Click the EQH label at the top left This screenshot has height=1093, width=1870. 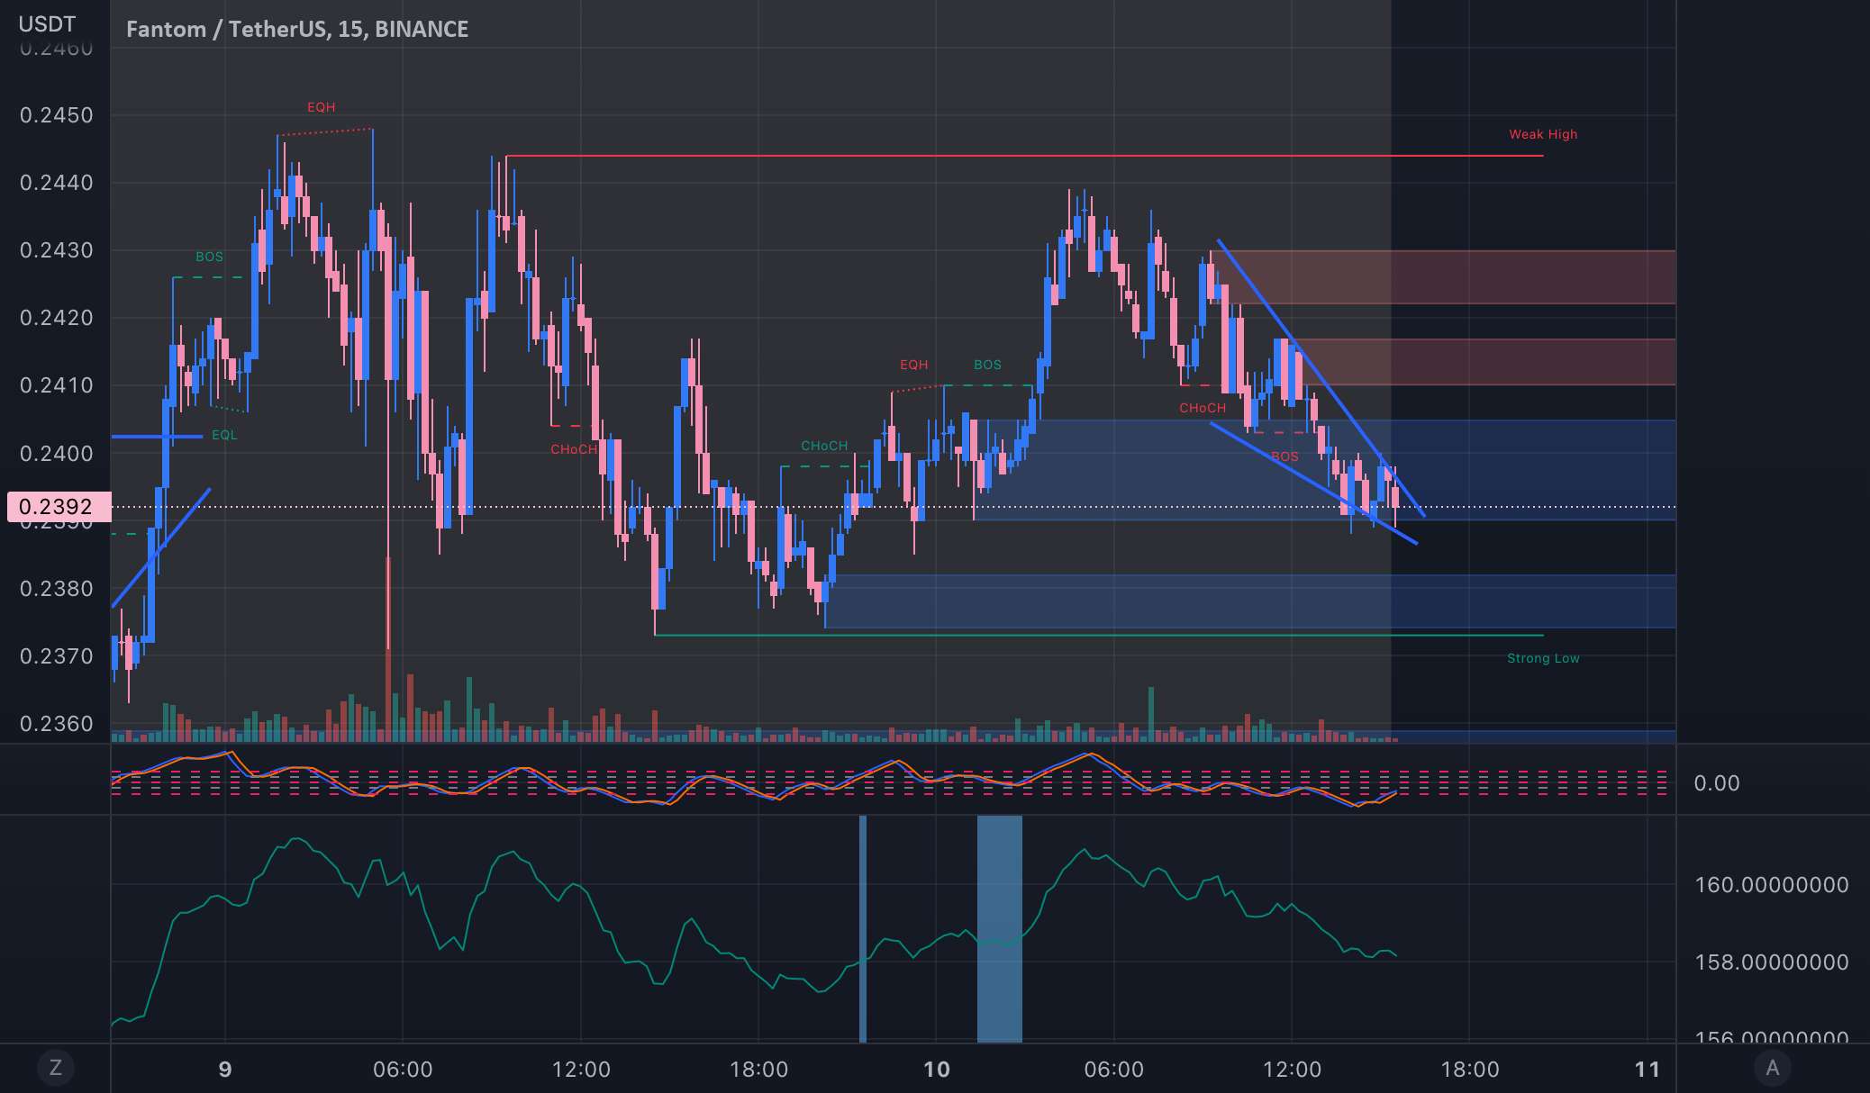tap(322, 107)
